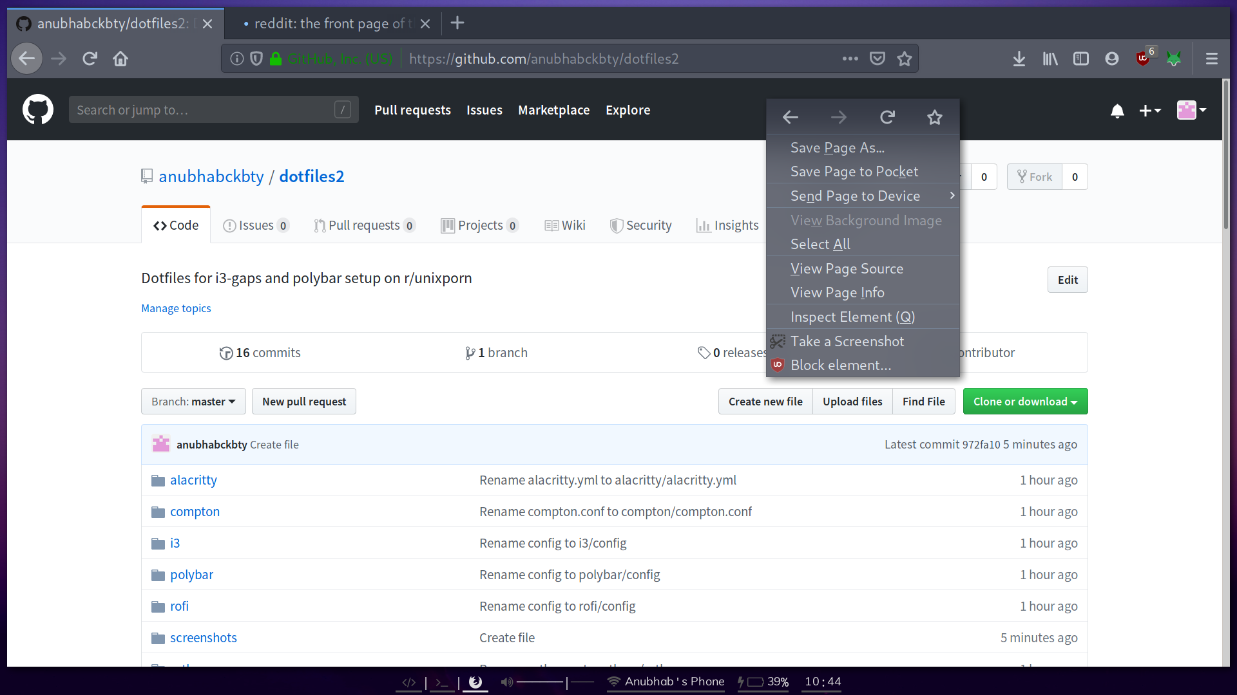Click reload icon in context menu
This screenshot has height=695, width=1237.
coord(887,117)
